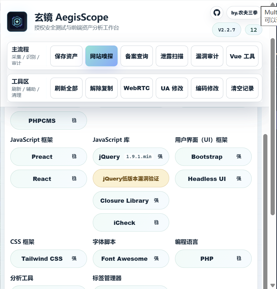Click the JavaScript 库 heading
Viewport: 277px width, 289px height.
pyautogui.click(x=111, y=140)
